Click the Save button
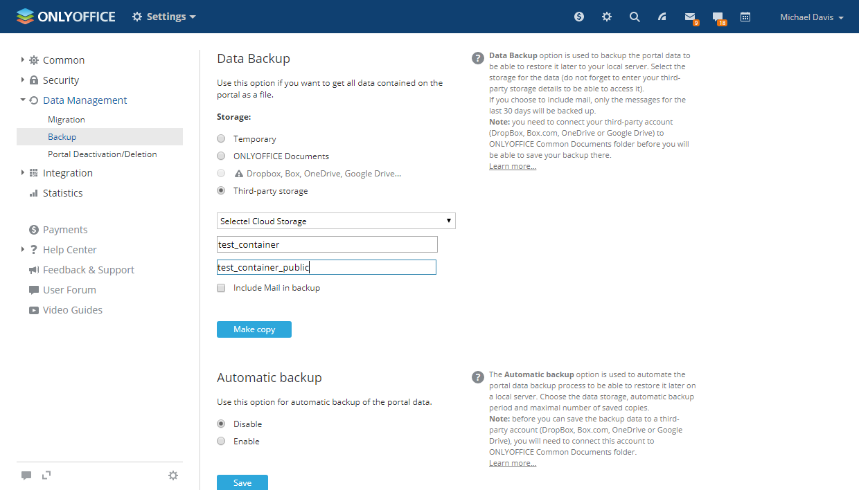 242,482
